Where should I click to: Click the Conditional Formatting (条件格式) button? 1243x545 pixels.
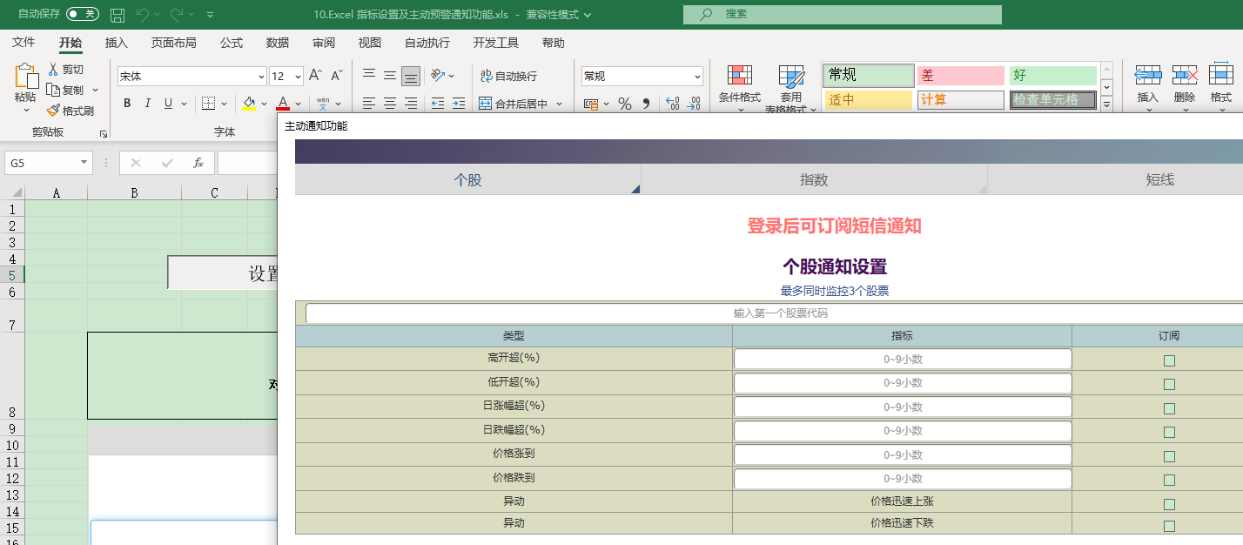pyautogui.click(x=739, y=88)
